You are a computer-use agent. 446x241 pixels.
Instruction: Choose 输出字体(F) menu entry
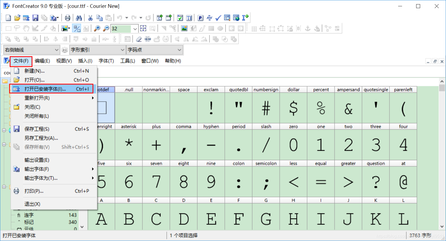pyautogui.click(x=54, y=169)
